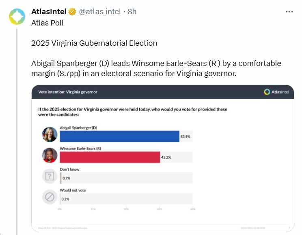Select the blue Spanberger bar

119,136
